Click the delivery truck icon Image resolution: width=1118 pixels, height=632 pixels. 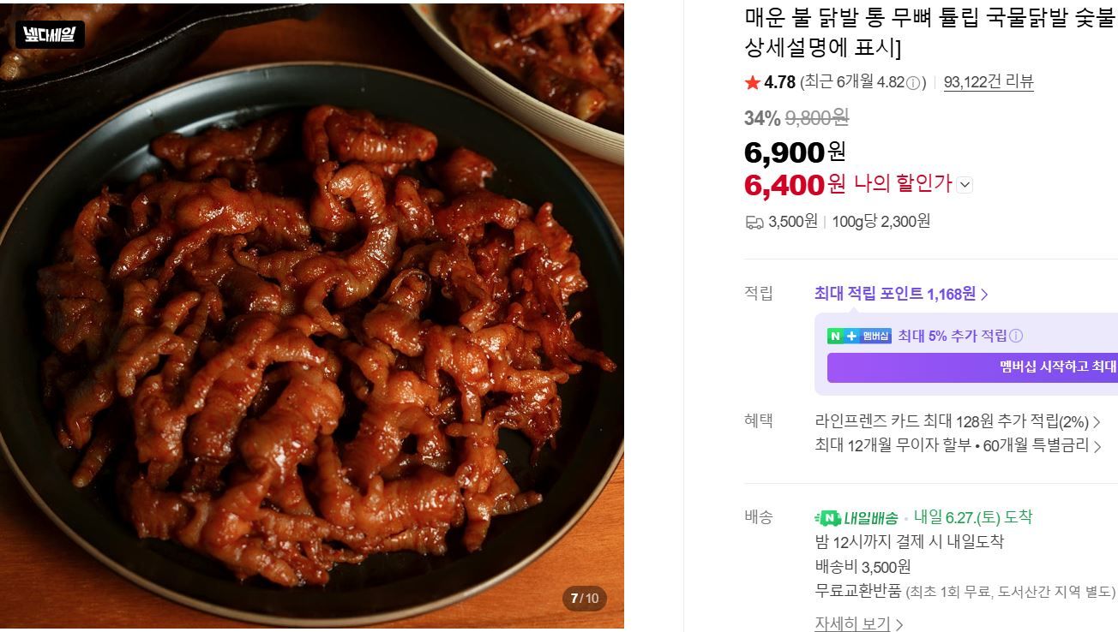tap(754, 222)
